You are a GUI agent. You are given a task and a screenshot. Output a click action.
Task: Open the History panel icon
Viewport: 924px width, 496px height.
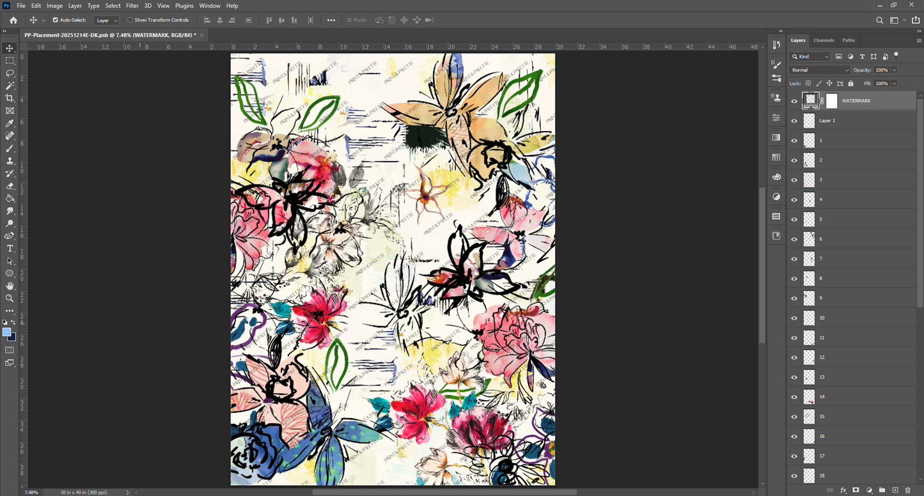click(776, 45)
